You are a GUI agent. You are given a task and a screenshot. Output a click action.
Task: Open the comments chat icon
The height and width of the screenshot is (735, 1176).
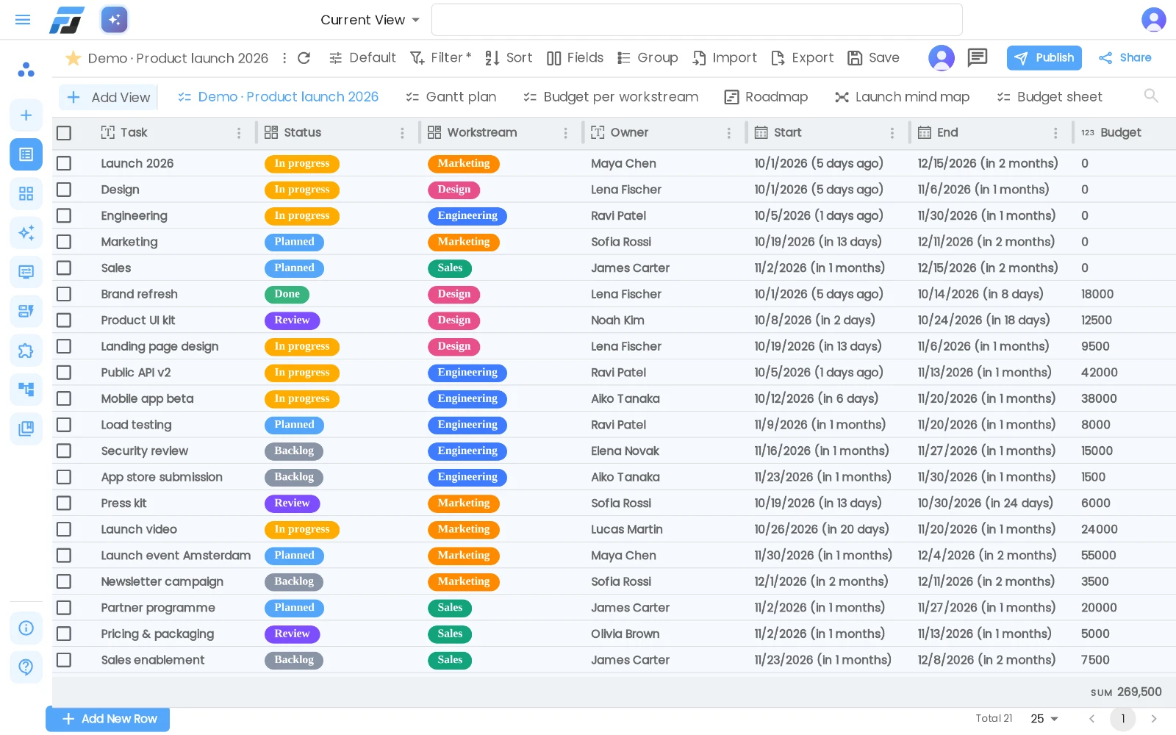coord(978,57)
